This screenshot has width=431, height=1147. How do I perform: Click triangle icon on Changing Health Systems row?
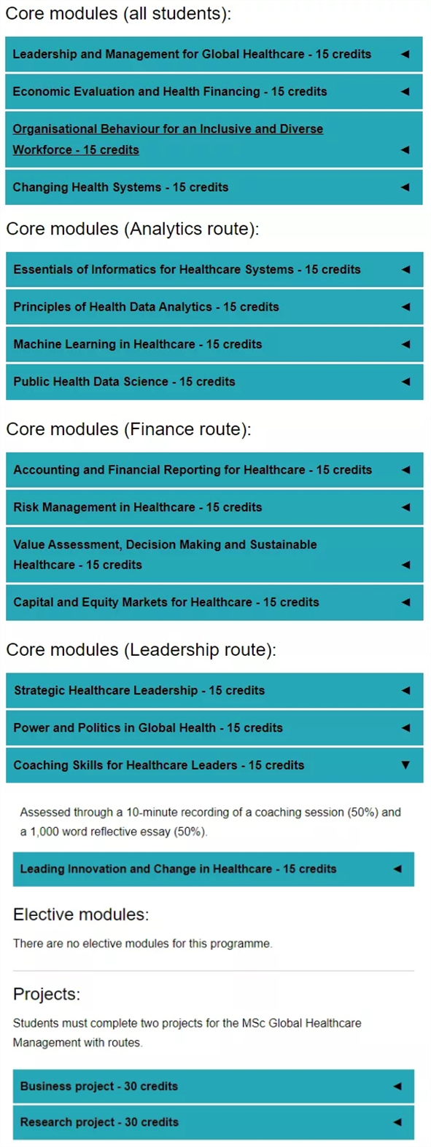(405, 187)
